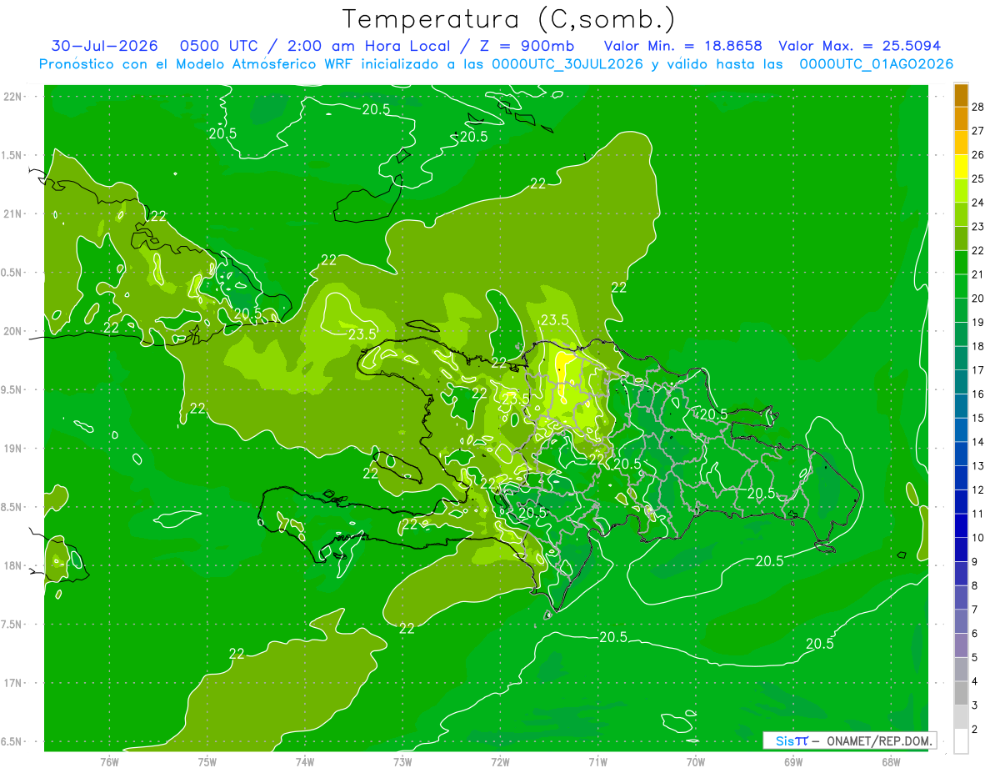Screen dimensions: 1000x773
Task: Click legend value 20
Action: [978, 299]
